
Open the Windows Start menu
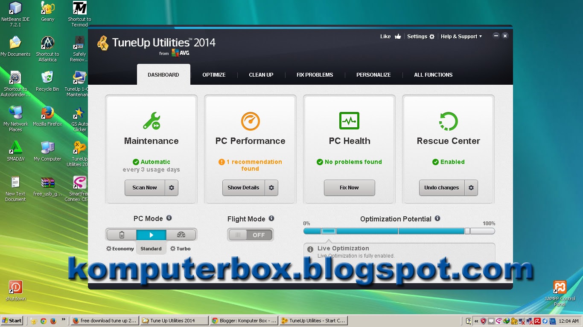point(12,321)
